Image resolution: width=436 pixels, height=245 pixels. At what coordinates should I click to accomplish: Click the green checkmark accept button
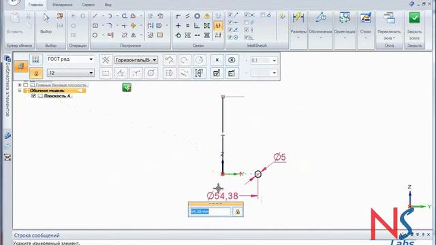coord(127,88)
